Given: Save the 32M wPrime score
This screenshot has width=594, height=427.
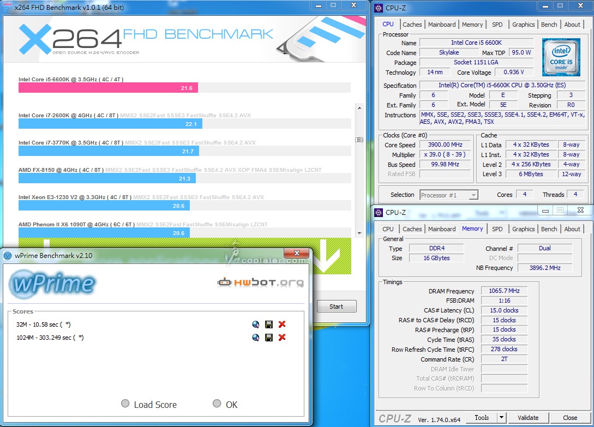Looking at the screenshot, I should point(269,324).
